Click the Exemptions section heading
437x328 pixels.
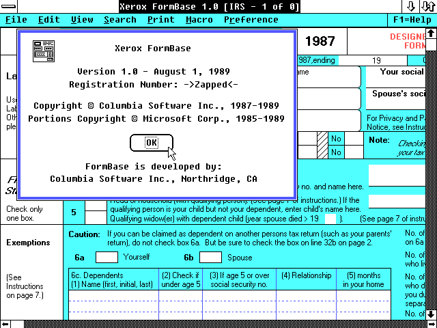[x=28, y=243]
